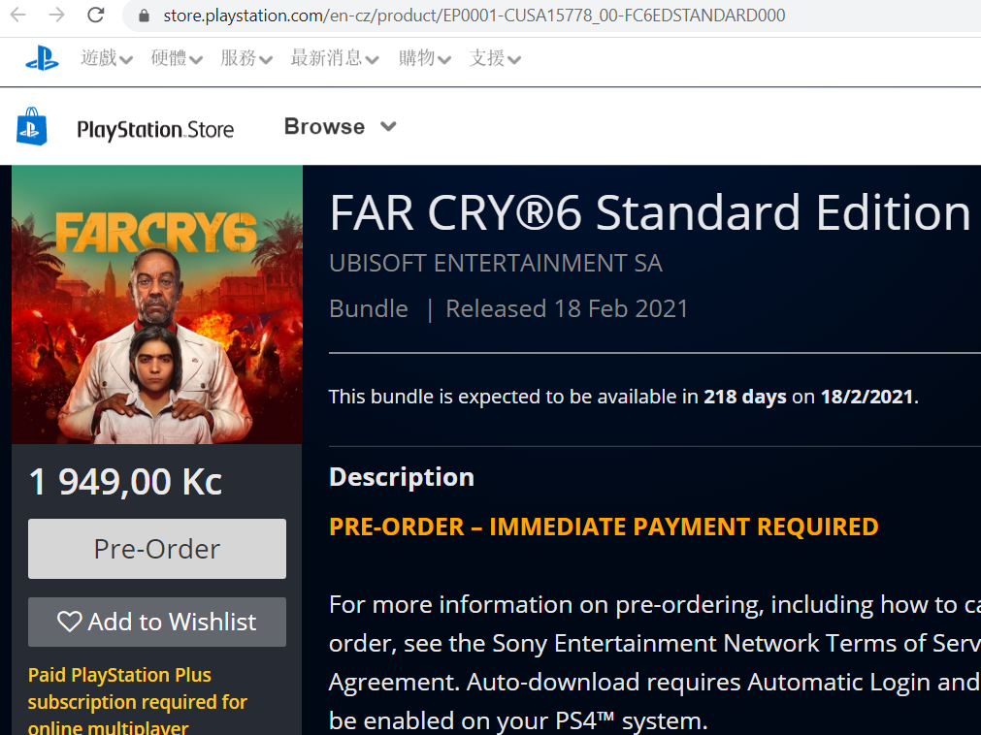Viewport: 981px width, 735px height.
Task: Click the Far Cry 6 cover art
Action: [157, 304]
